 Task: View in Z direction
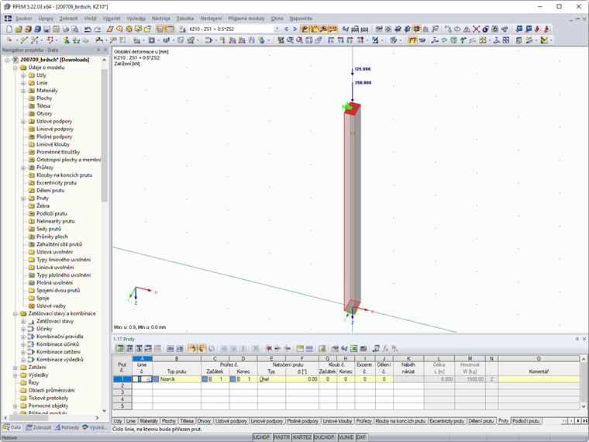pos(350,40)
